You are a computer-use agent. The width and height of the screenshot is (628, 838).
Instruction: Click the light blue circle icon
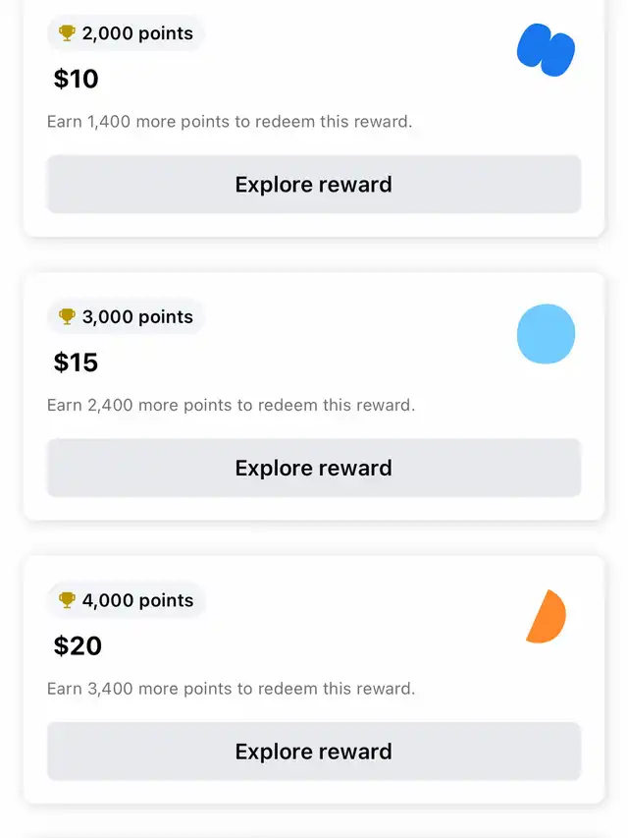tap(546, 334)
